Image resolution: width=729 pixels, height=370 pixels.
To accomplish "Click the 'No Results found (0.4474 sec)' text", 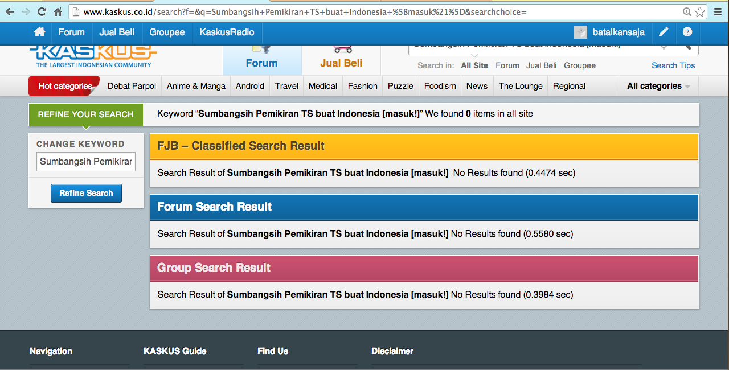I will coord(514,172).
